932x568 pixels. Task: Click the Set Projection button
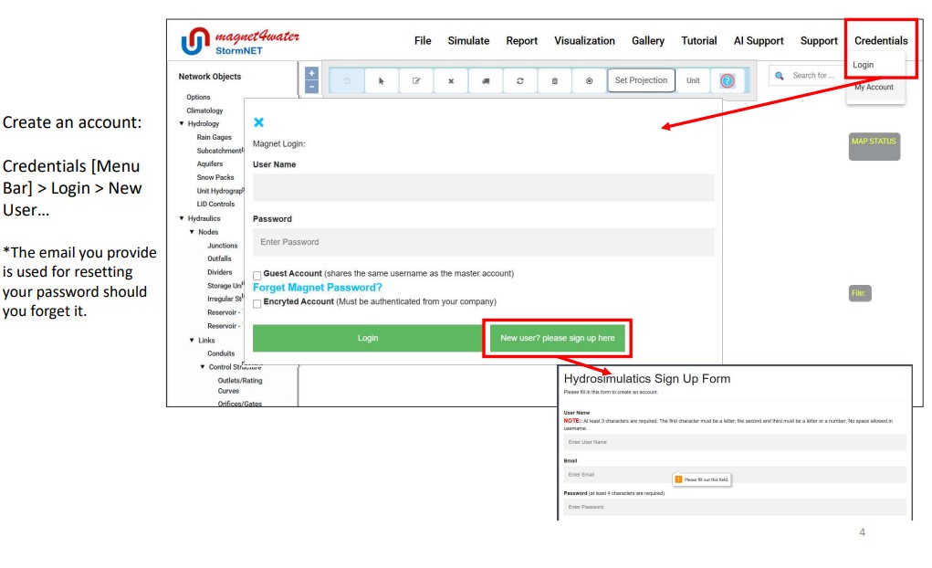pos(641,80)
